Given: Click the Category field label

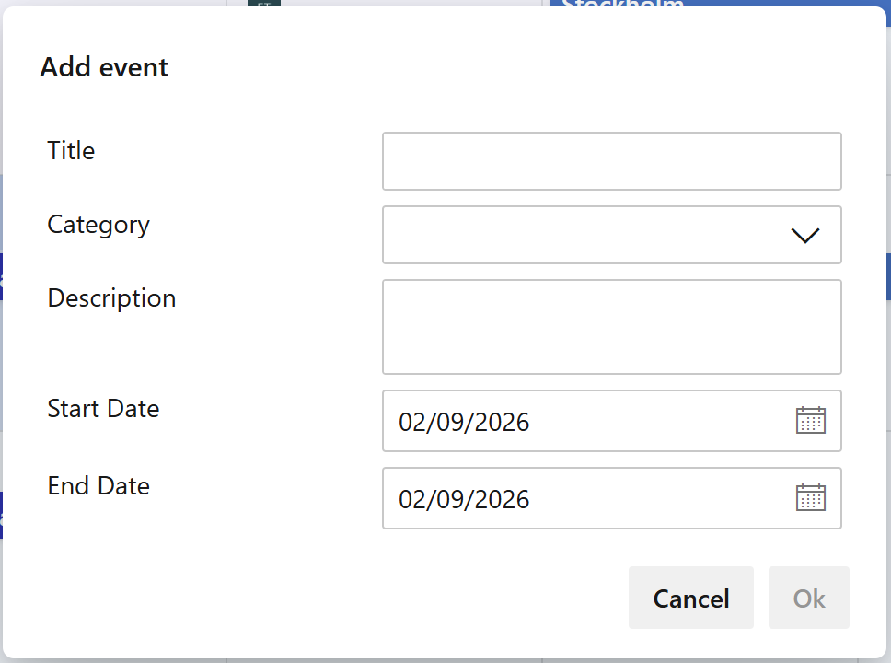Looking at the screenshot, I should tap(98, 224).
